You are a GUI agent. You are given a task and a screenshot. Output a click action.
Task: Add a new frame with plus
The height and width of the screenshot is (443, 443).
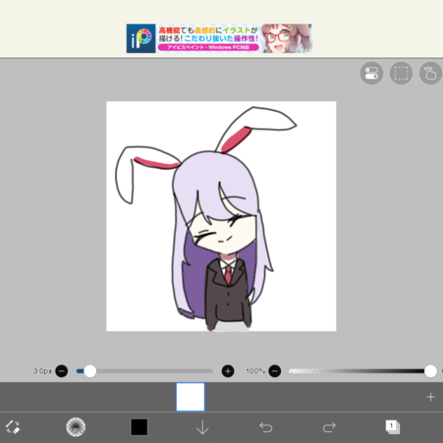pos(430,397)
